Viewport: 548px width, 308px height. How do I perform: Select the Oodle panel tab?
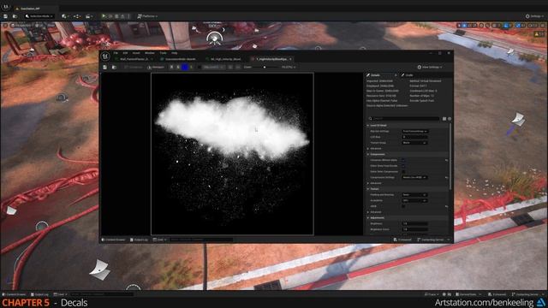[408, 75]
